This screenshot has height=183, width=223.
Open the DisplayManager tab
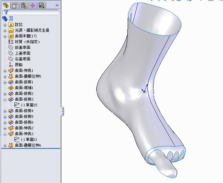[42, 5]
